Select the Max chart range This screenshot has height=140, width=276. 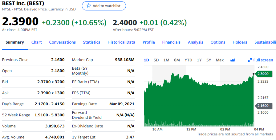[220, 60]
